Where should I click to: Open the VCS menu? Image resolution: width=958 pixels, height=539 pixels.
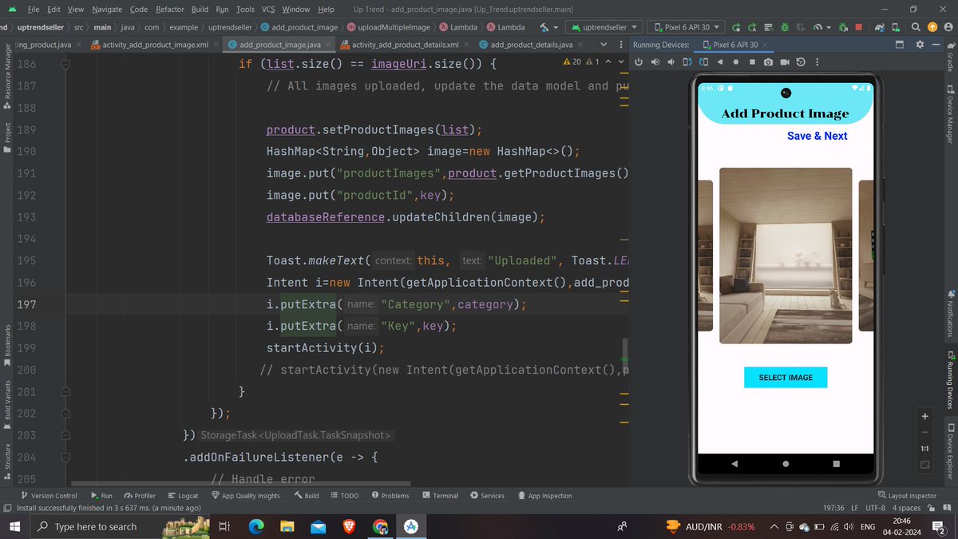point(268,9)
